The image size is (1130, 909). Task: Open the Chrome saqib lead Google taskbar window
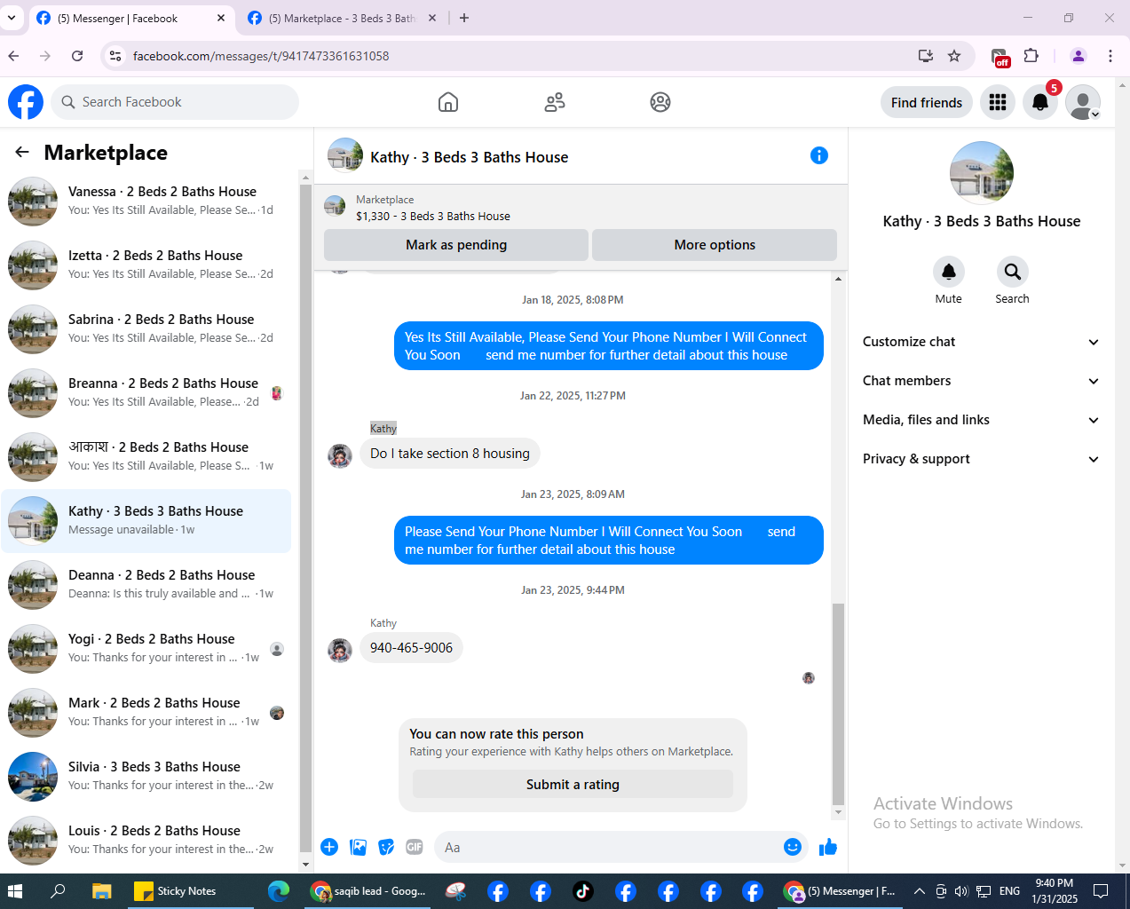(368, 891)
